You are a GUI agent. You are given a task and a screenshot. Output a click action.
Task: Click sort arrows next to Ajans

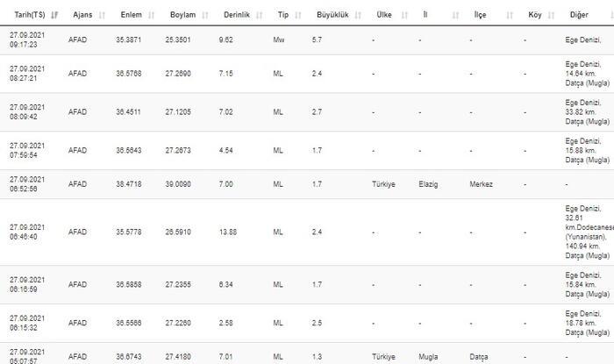102,15
